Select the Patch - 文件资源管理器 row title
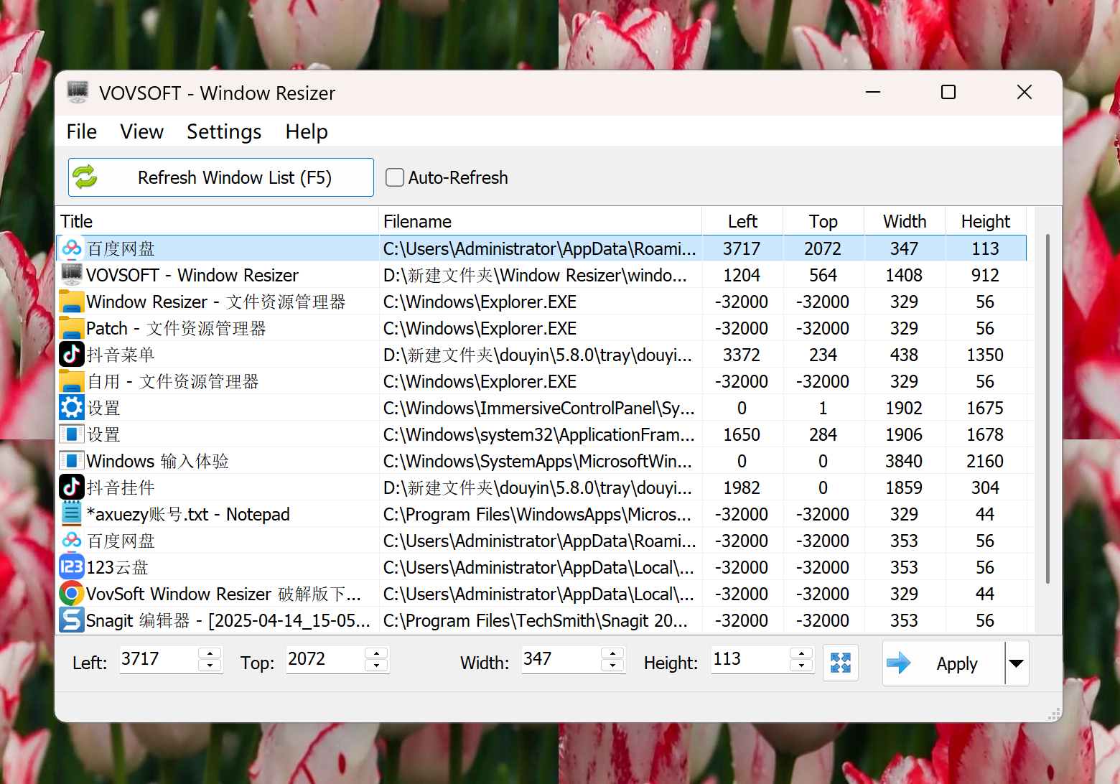1120x784 pixels. 176,328
